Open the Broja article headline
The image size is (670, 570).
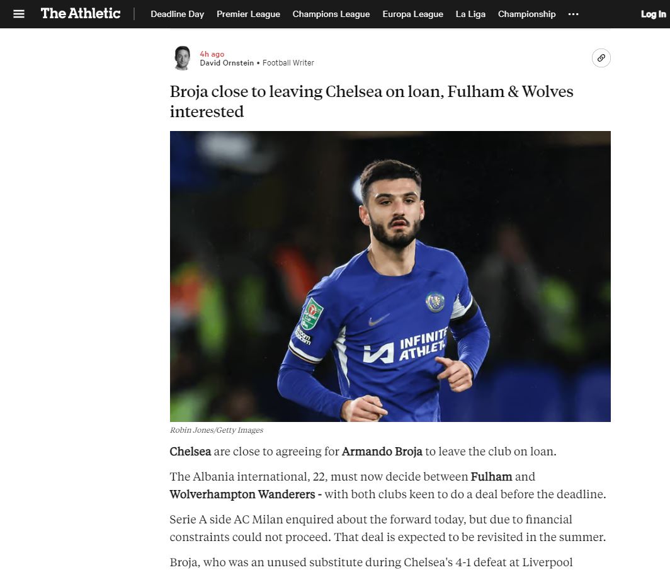tap(372, 101)
